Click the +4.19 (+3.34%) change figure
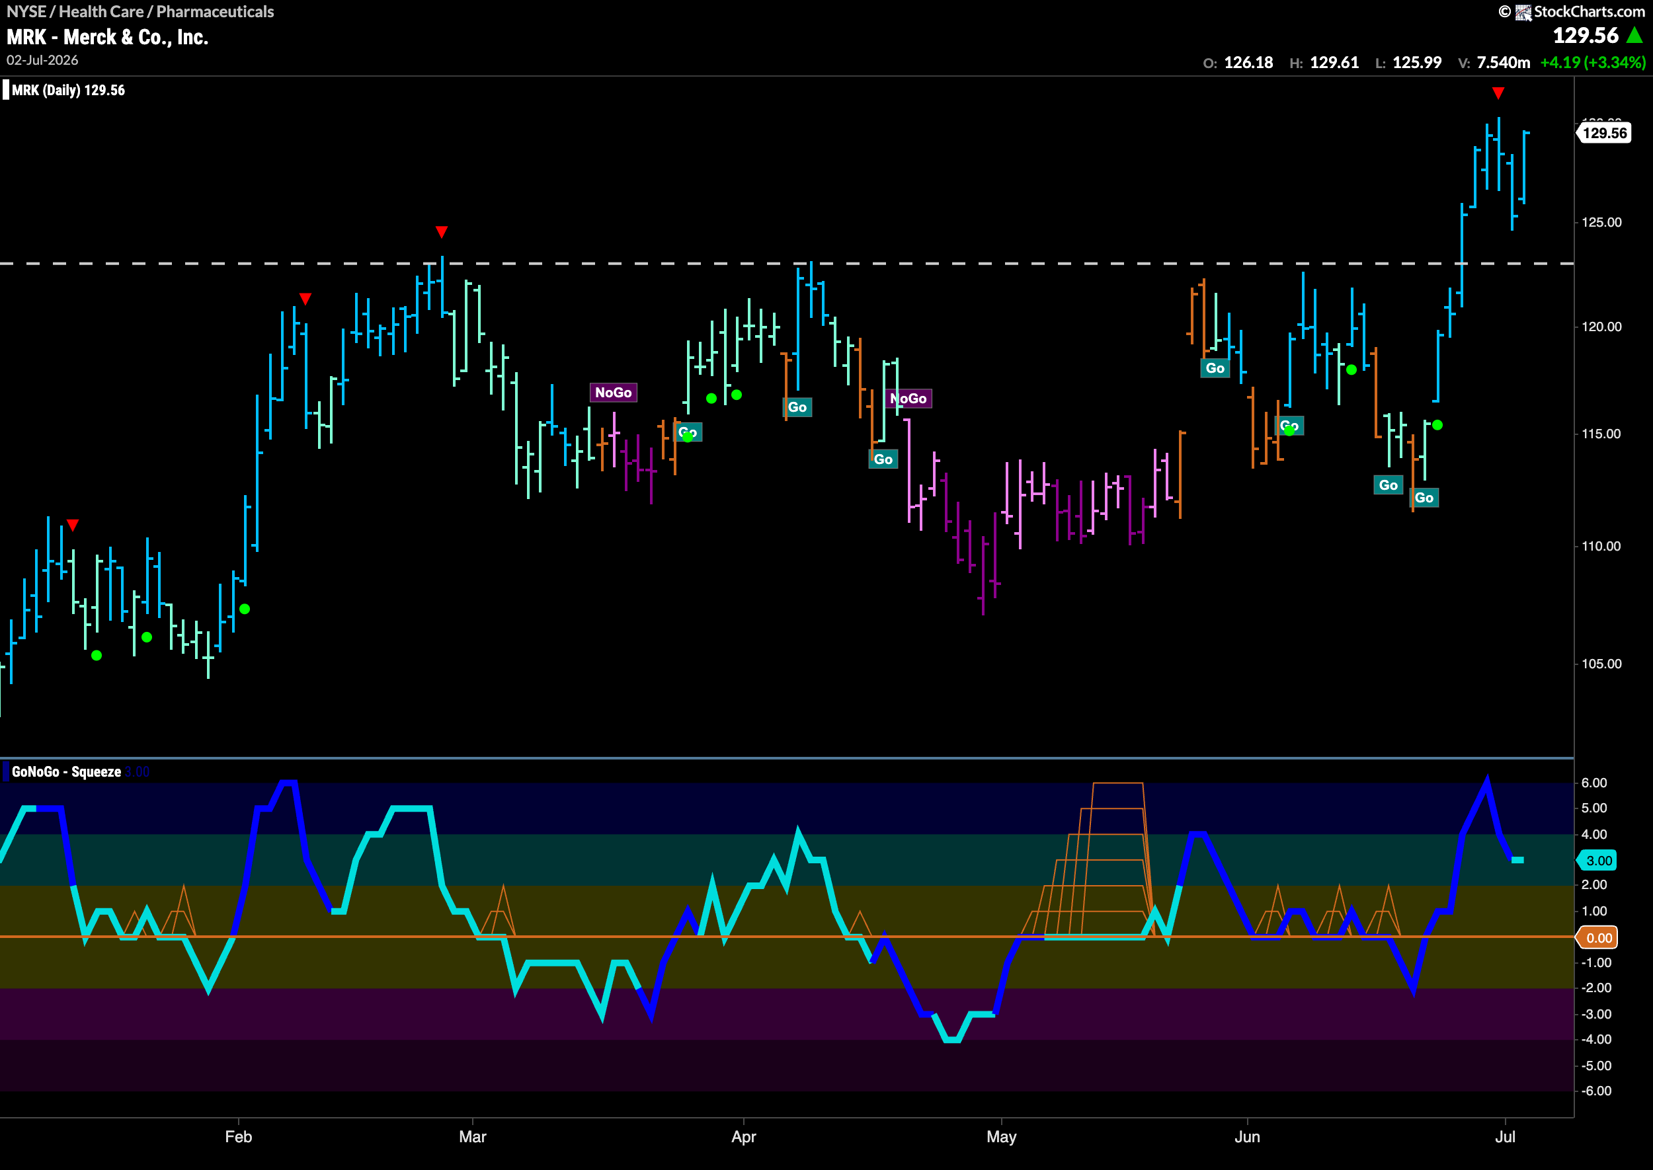The height and width of the screenshot is (1170, 1653). (x=1593, y=63)
